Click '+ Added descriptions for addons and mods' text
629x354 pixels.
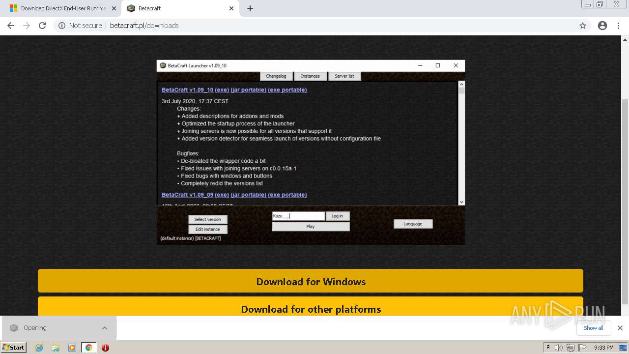pos(230,116)
